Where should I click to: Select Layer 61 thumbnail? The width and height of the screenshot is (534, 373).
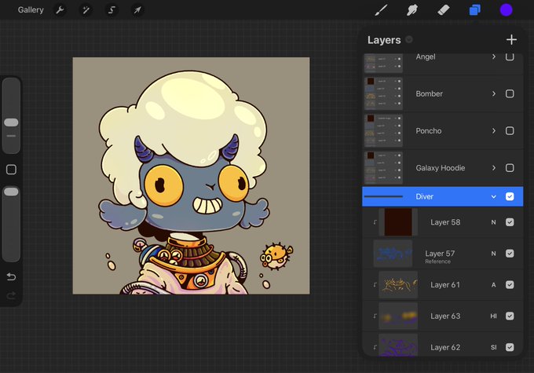tap(398, 285)
